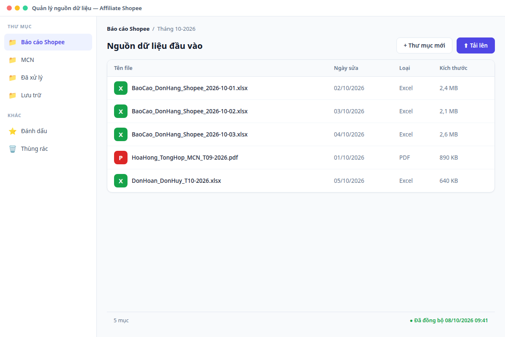Click the Nguồn dữ liệu đầu vào heading
Viewport: 505px width, 337px height.
pyautogui.click(x=155, y=46)
